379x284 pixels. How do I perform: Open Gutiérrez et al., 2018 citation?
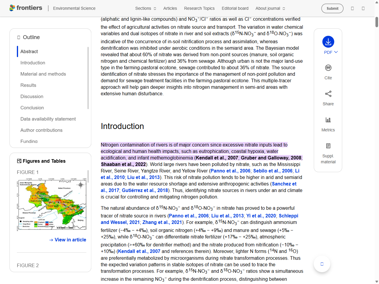145,190
